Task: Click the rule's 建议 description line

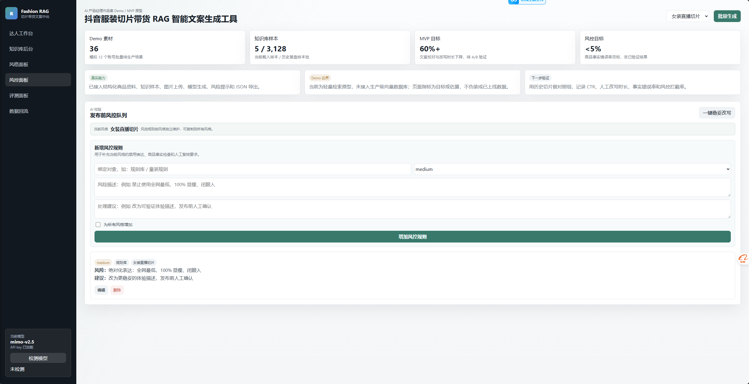Action: click(144, 278)
